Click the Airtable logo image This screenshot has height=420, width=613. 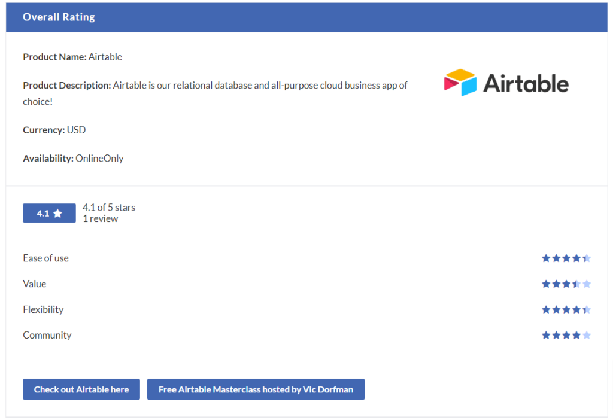[506, 83]
